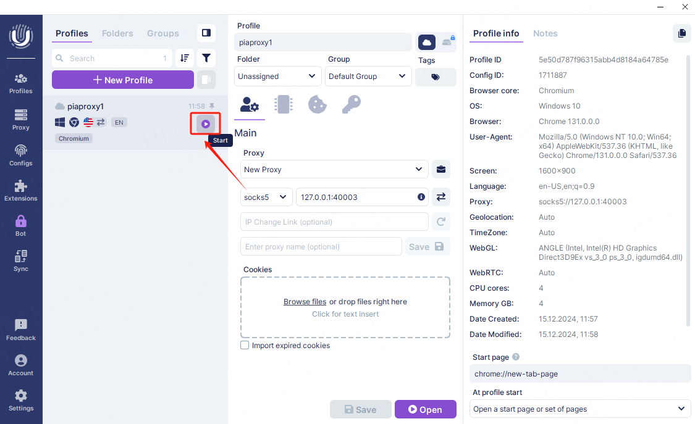Screen dimensions: 695x424
Task: Click the Browse files link
Action: click(x=305, y=302)
